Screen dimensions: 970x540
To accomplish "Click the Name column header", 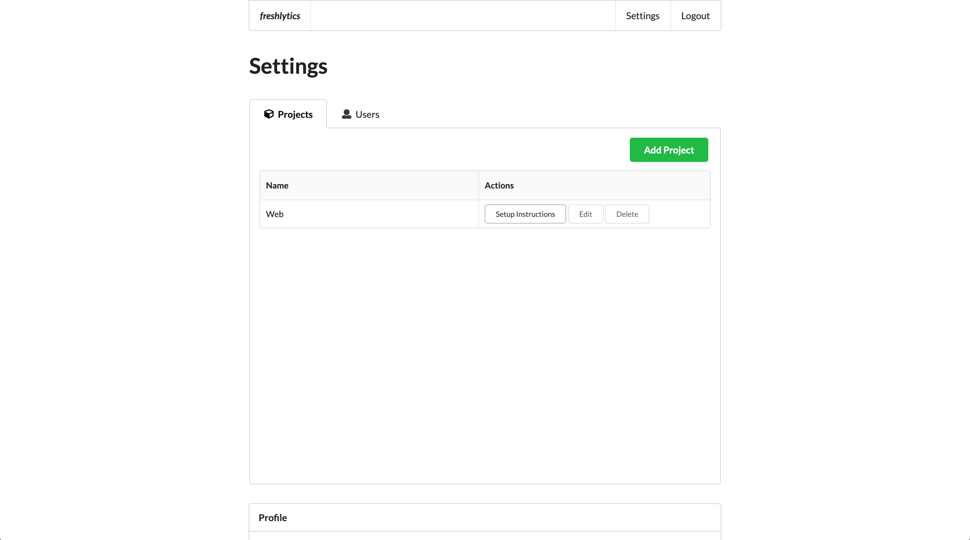I will (x=277, y=185).
